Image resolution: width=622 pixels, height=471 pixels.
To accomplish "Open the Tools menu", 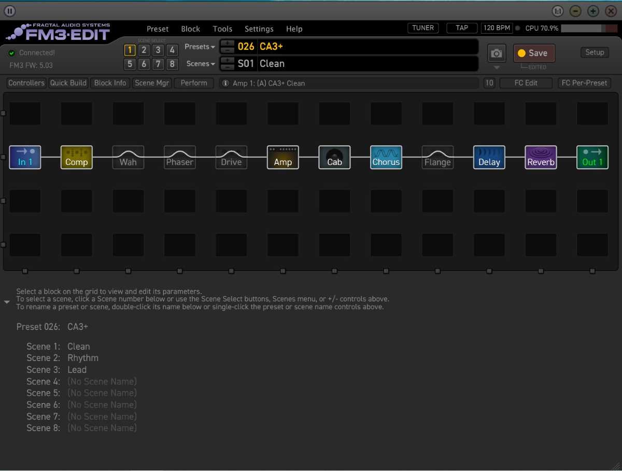I will (222, 29).
